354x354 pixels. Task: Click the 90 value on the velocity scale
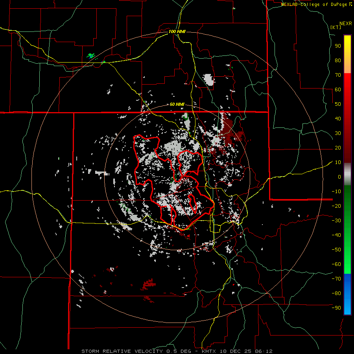(x=337, y=46)
